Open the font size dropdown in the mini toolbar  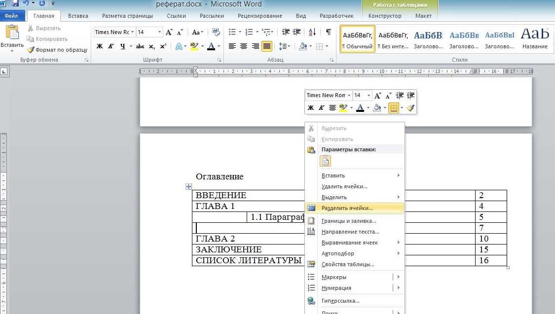coord(370,95)
